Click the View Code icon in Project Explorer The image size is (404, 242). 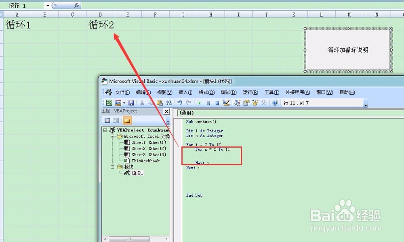pyautogui.click(x=107, y=119)
